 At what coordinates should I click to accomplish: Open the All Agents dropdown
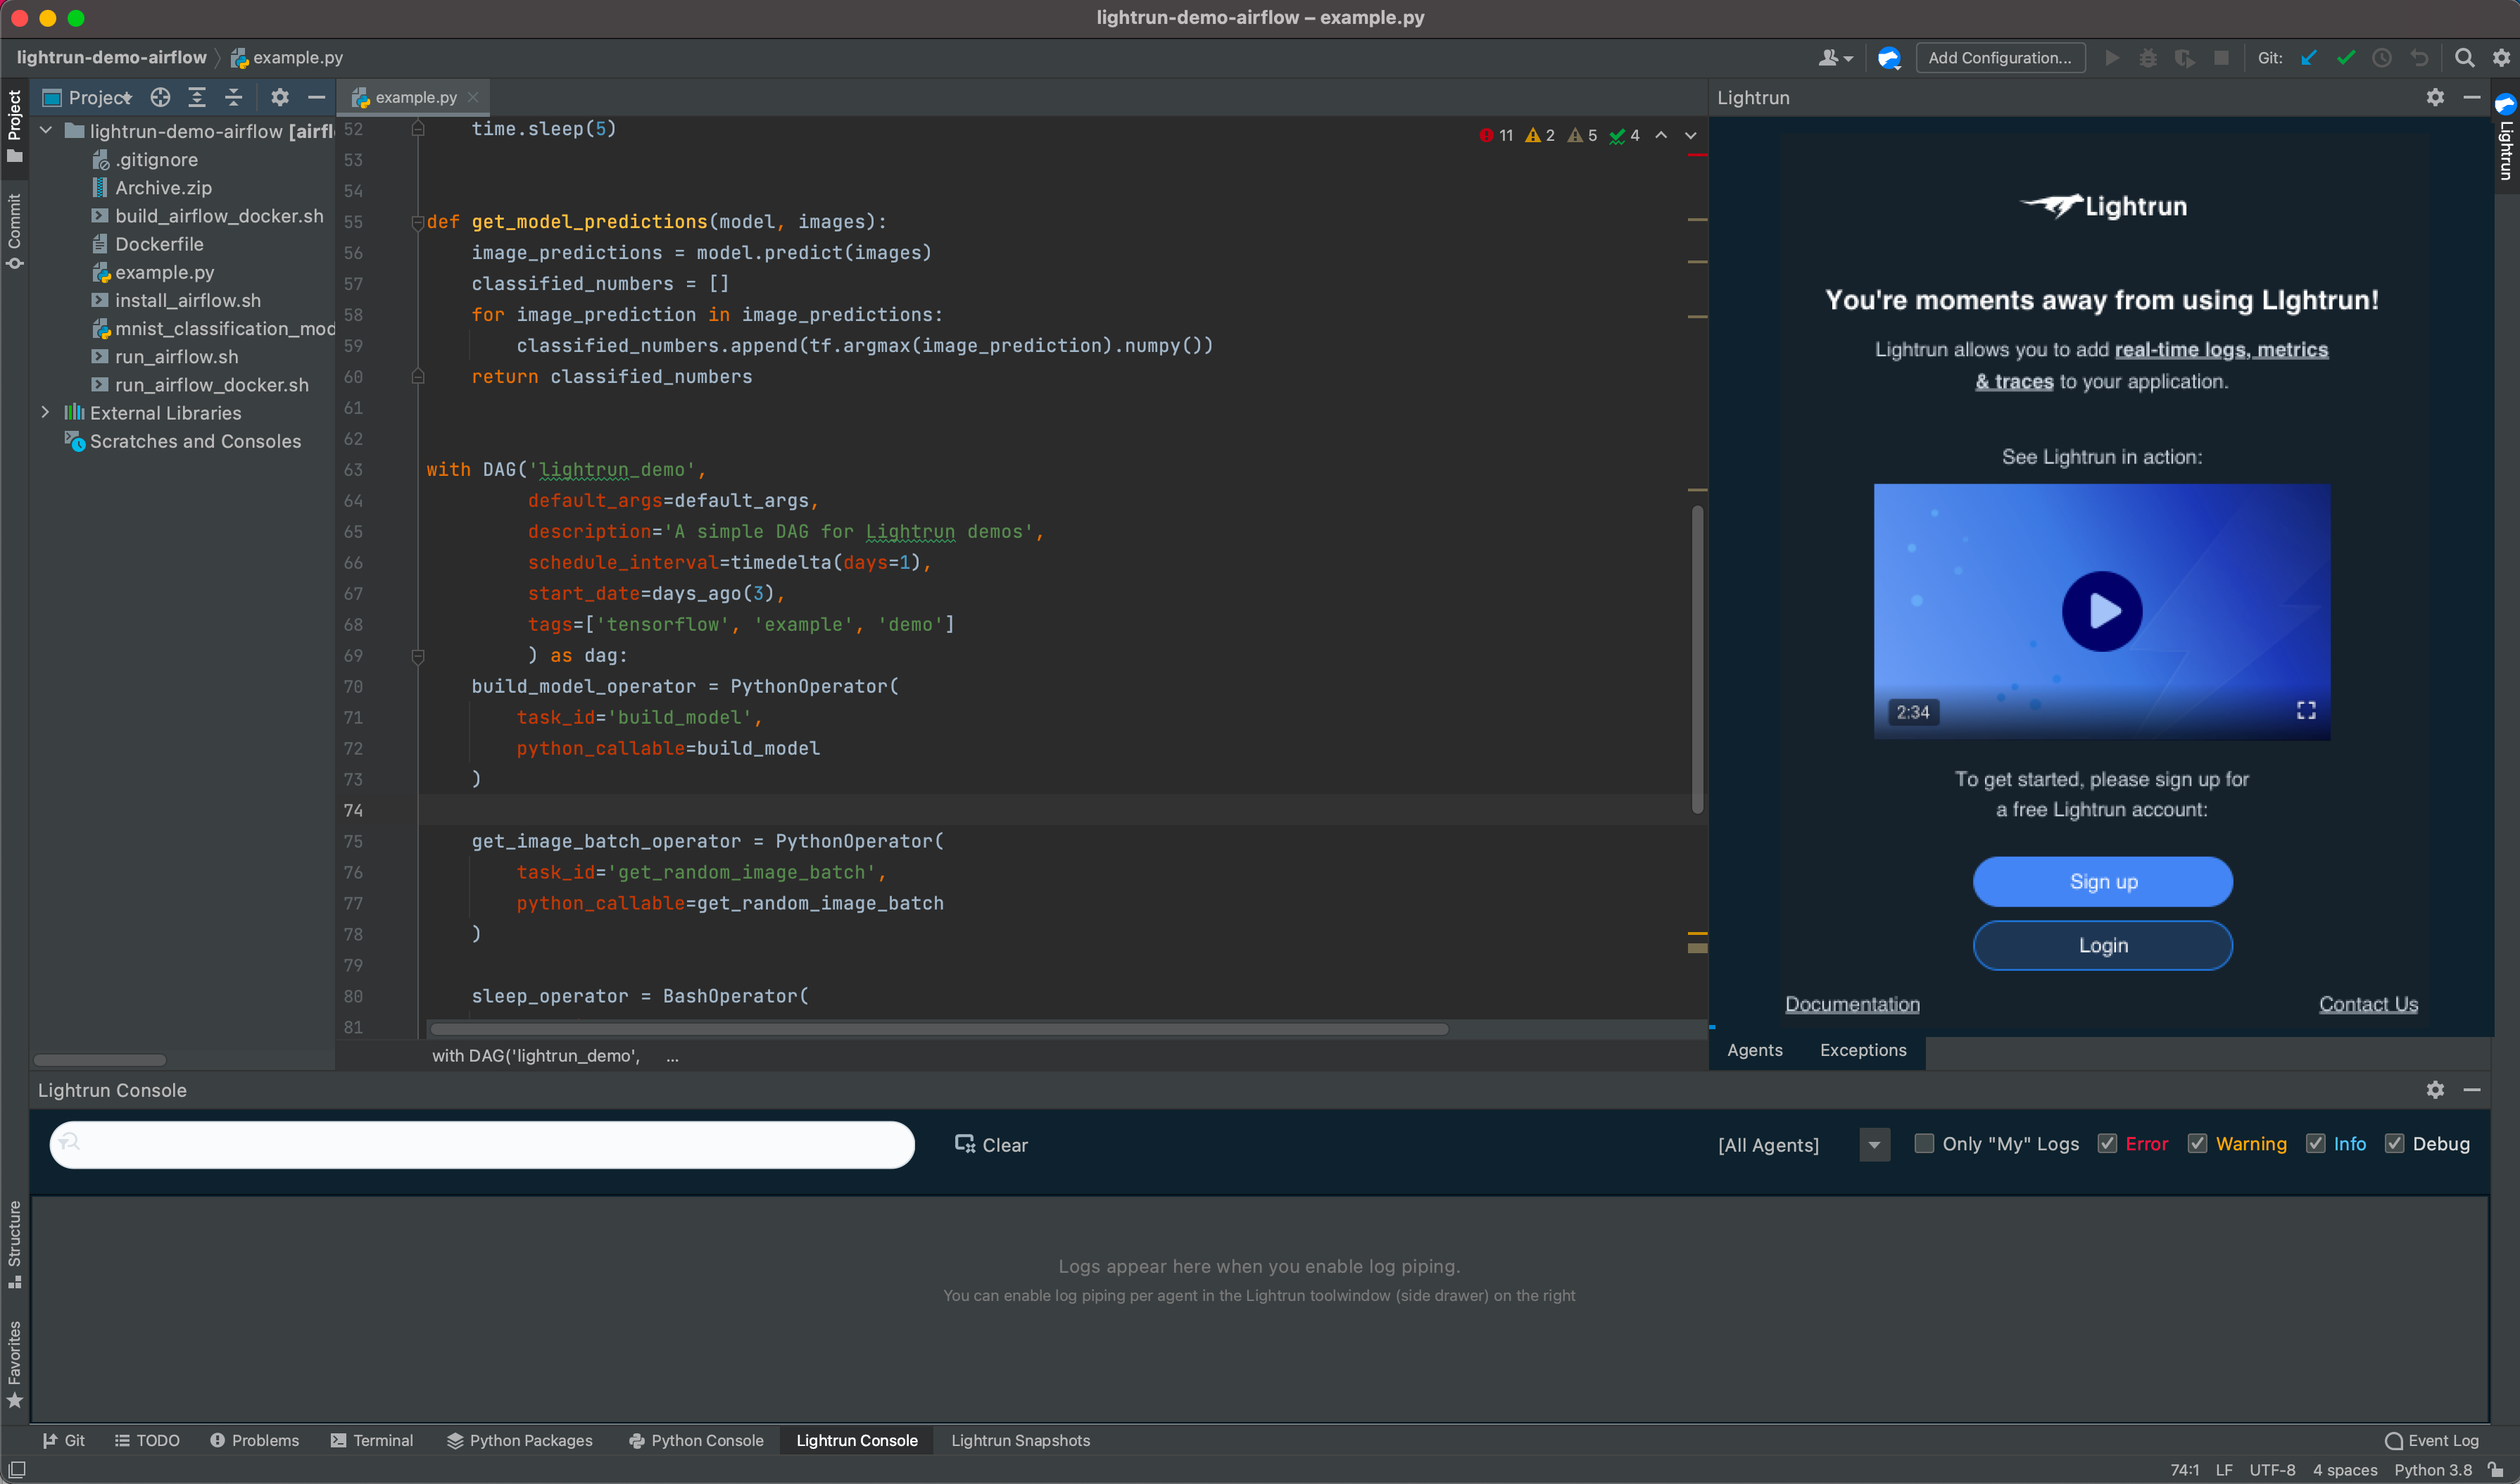click(x=1874, y=1144)
